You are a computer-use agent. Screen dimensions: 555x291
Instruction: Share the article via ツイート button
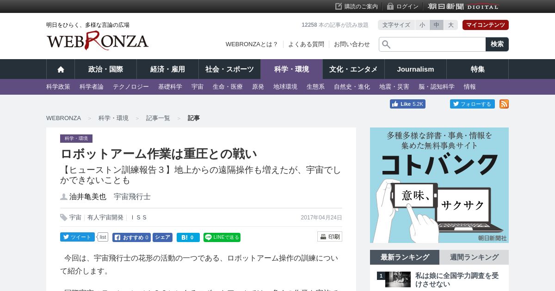click(x=77, y=237)
